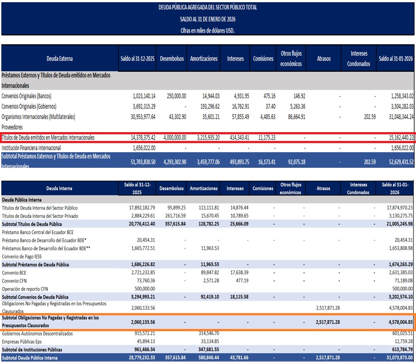Click value 17,892,182.79 for Sector Público títulos

coord(142,208)
